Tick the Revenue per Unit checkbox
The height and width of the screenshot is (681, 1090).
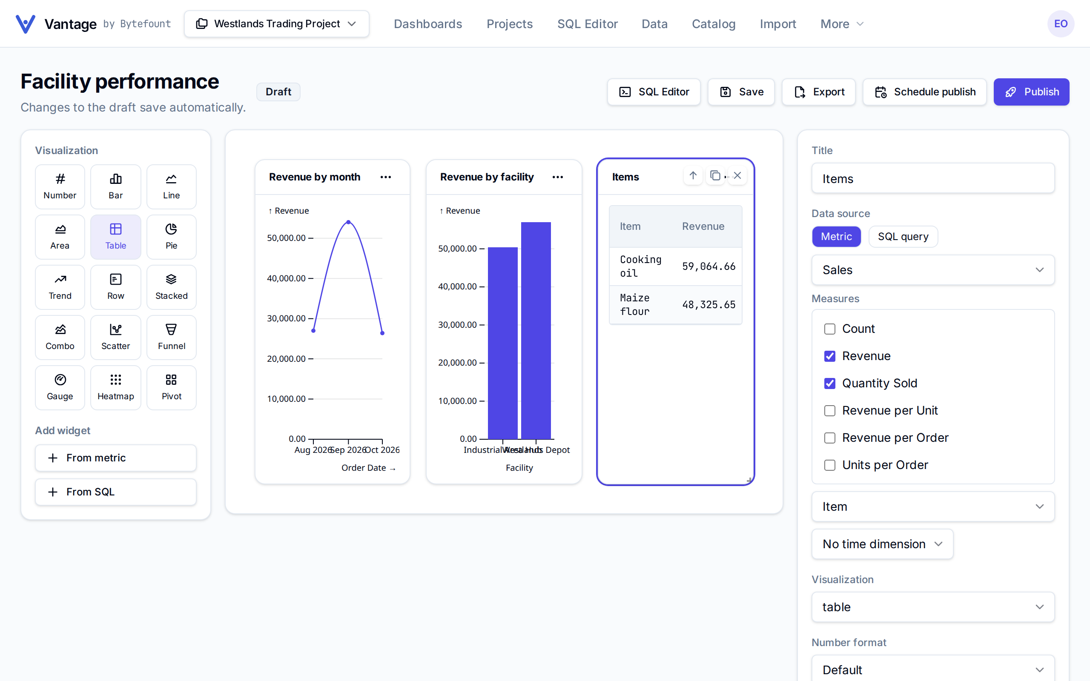click(x=830, y=411)
